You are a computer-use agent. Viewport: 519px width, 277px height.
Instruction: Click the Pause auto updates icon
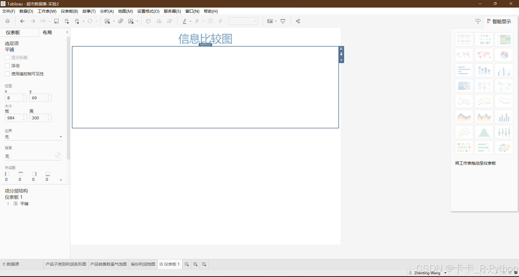coord(77,21)
